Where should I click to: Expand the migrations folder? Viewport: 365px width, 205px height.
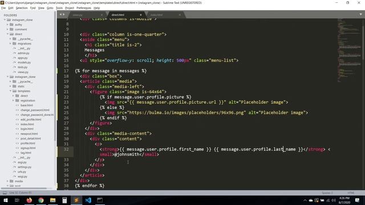(x=10, y=43)
